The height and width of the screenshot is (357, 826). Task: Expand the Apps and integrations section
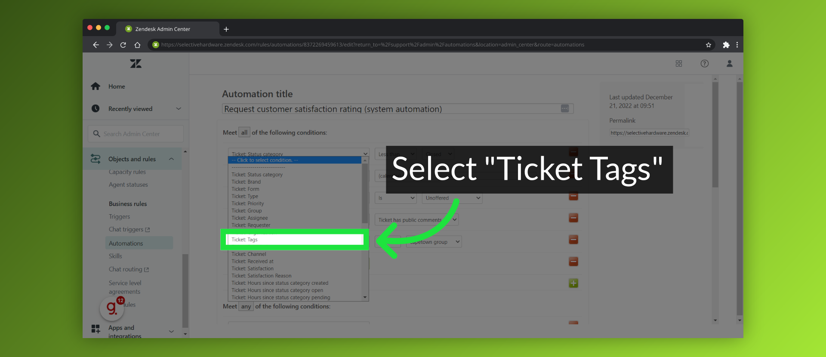[171, 331]
